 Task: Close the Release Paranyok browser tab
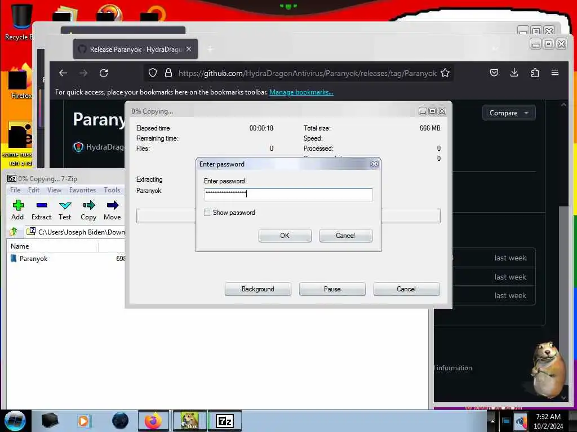point(189,49)
